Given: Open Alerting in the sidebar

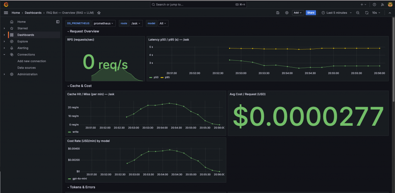Looking at the screenshot, I should (x=23, y=48).
